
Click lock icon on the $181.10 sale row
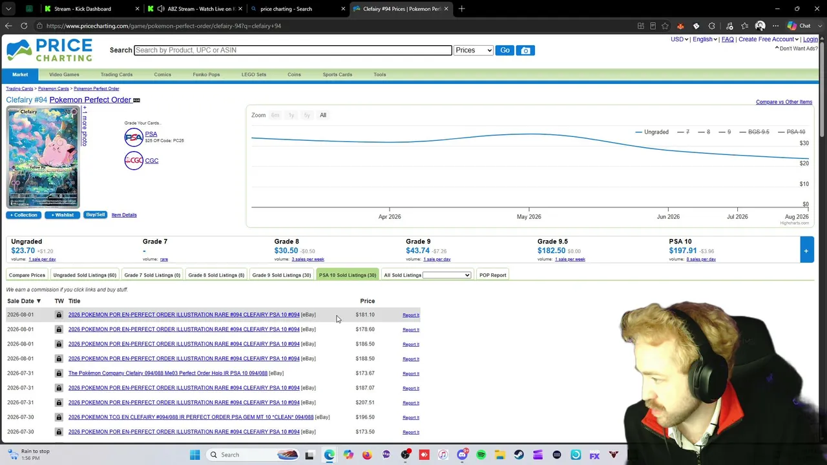point(59,315)
